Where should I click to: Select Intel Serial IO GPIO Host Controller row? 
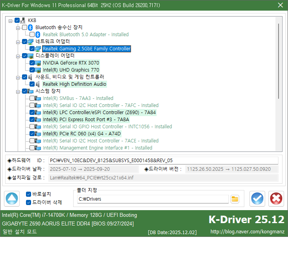[107, 127]
